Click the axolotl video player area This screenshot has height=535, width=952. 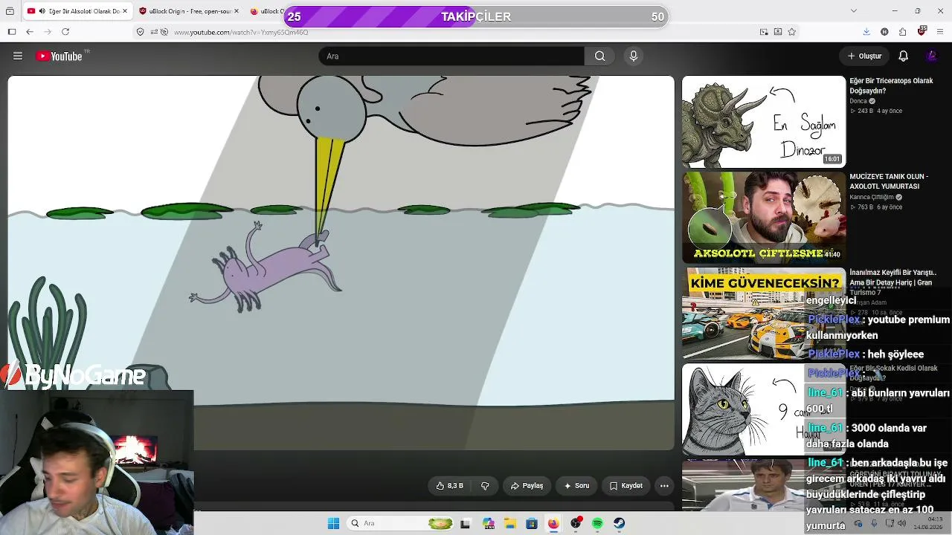click(x=341, y=263)
